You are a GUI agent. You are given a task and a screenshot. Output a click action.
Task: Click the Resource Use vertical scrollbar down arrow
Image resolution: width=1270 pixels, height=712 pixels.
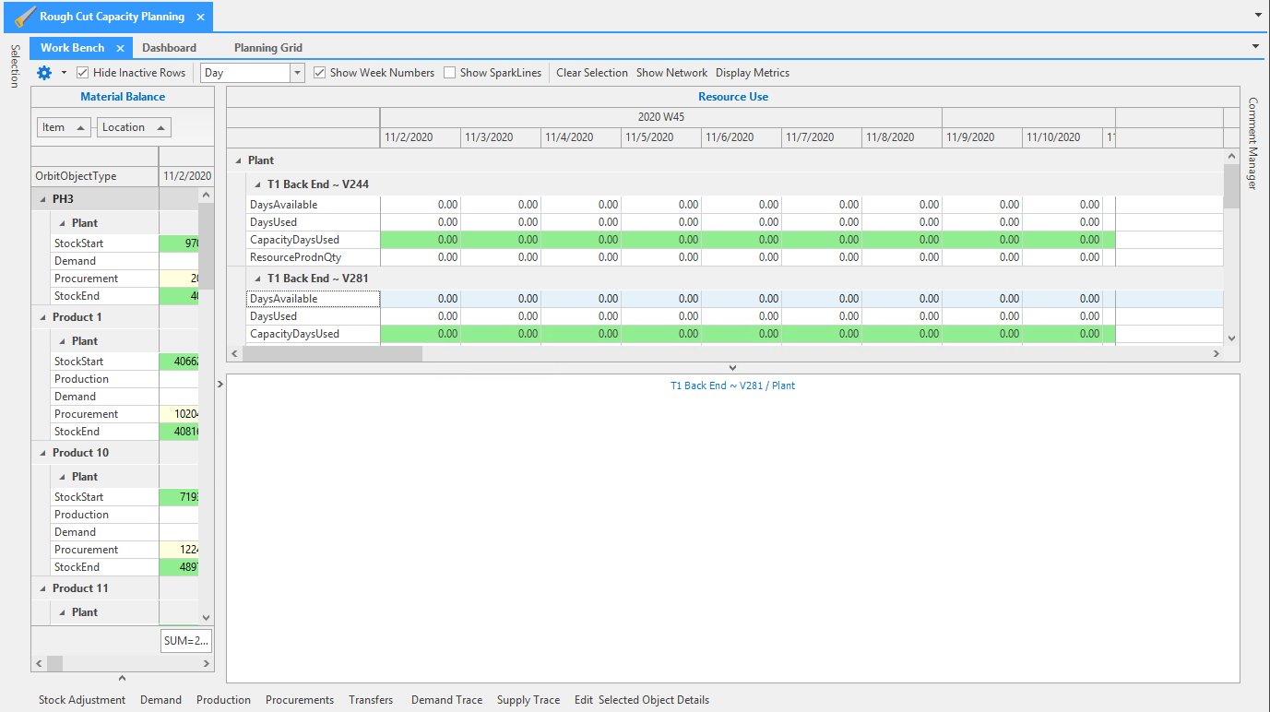[1231, 338]
